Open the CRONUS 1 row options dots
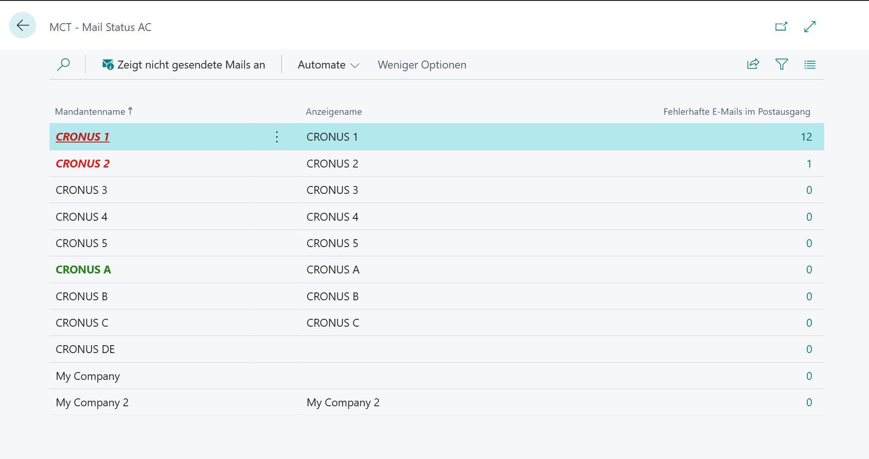Image resolution: width=869 pixels, height=459 pixels. [x=277, y=137]
